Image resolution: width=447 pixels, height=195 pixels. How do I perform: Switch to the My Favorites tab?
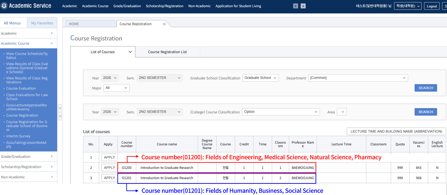point(42,23)
